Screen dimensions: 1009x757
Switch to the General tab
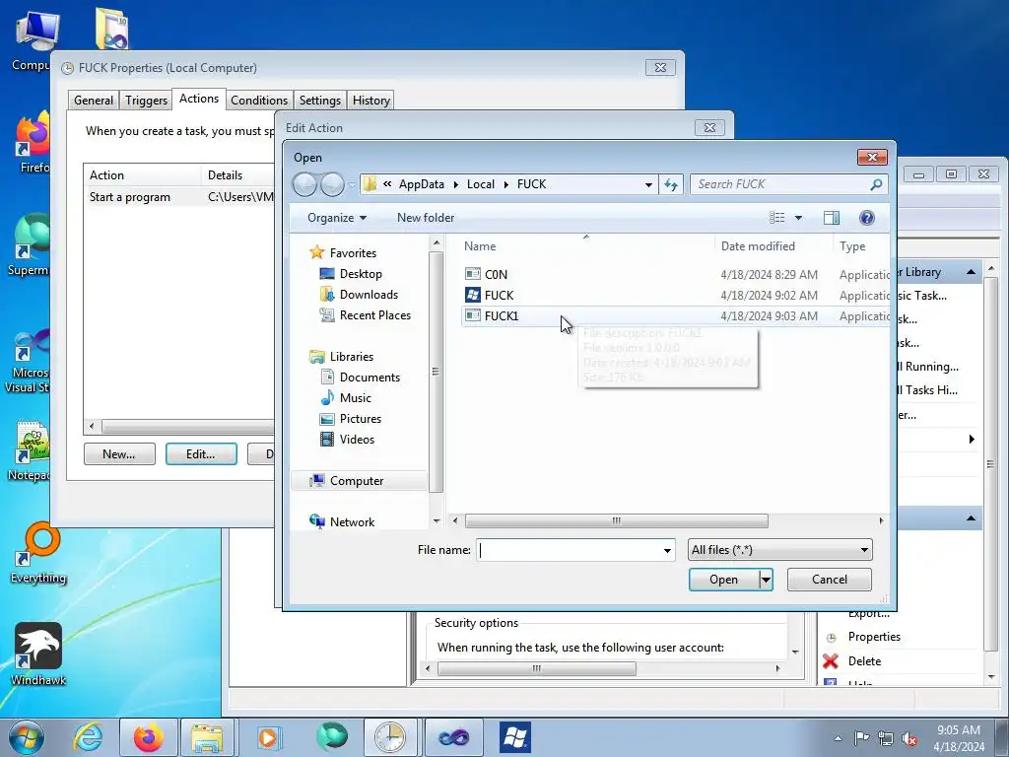pos(94,101)
